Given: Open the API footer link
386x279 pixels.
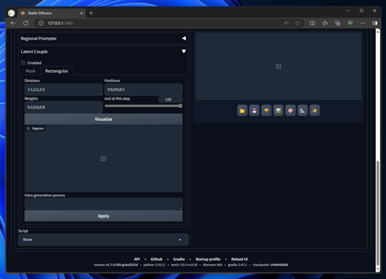Looking at the screenshot, I should click(137, 259).
